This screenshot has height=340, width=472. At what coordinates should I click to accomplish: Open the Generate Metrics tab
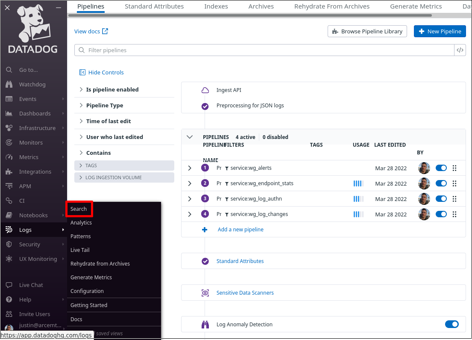pyautogui.click(x=416, y=6)
